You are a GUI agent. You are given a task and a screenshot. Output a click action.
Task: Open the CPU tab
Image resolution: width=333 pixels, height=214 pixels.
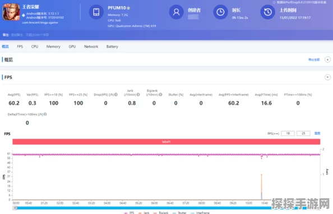tap(35, 47)
